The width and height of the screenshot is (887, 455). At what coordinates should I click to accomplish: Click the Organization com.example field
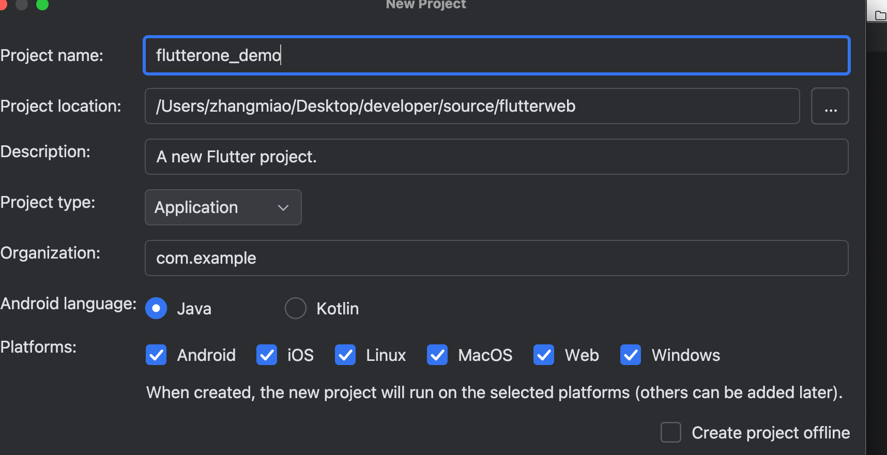point(496,258)
